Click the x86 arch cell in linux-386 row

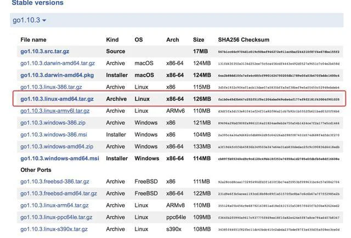[171, 87]
